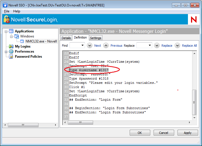Screen dimensions: 202x146
Task: Click the My Logins key icon
Action: 11,46
